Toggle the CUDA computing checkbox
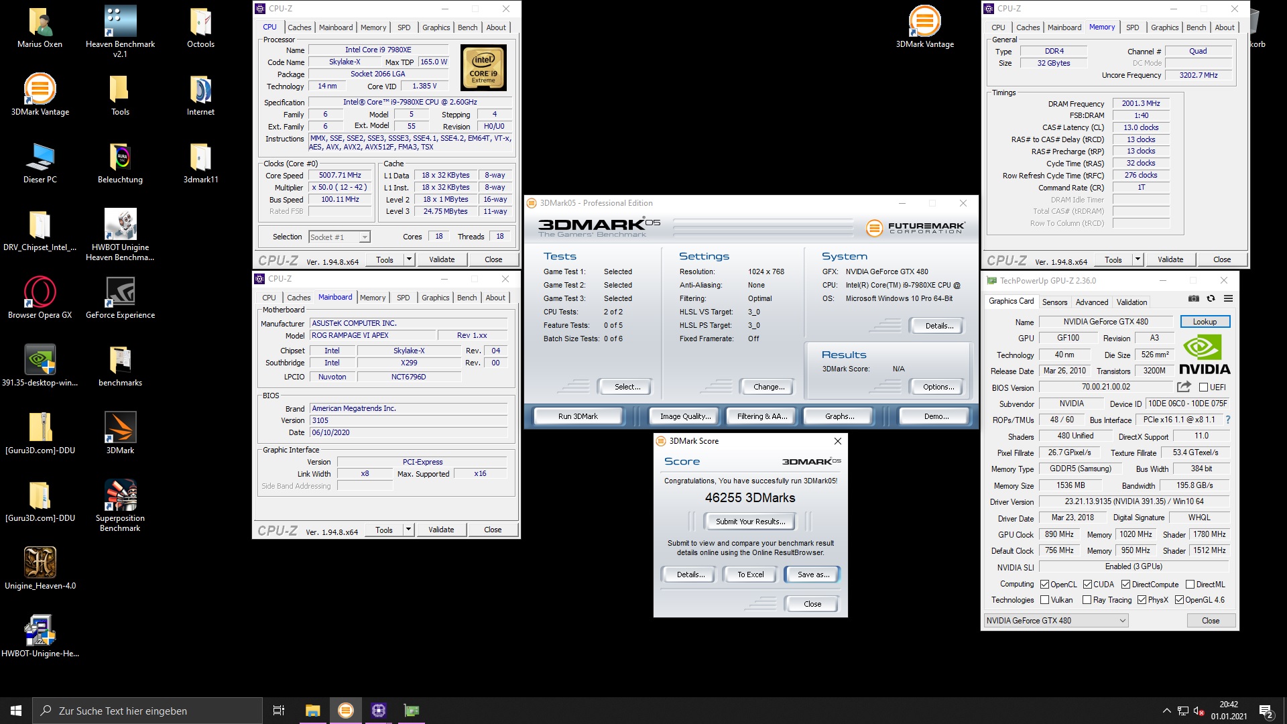 pos(1087,585)
